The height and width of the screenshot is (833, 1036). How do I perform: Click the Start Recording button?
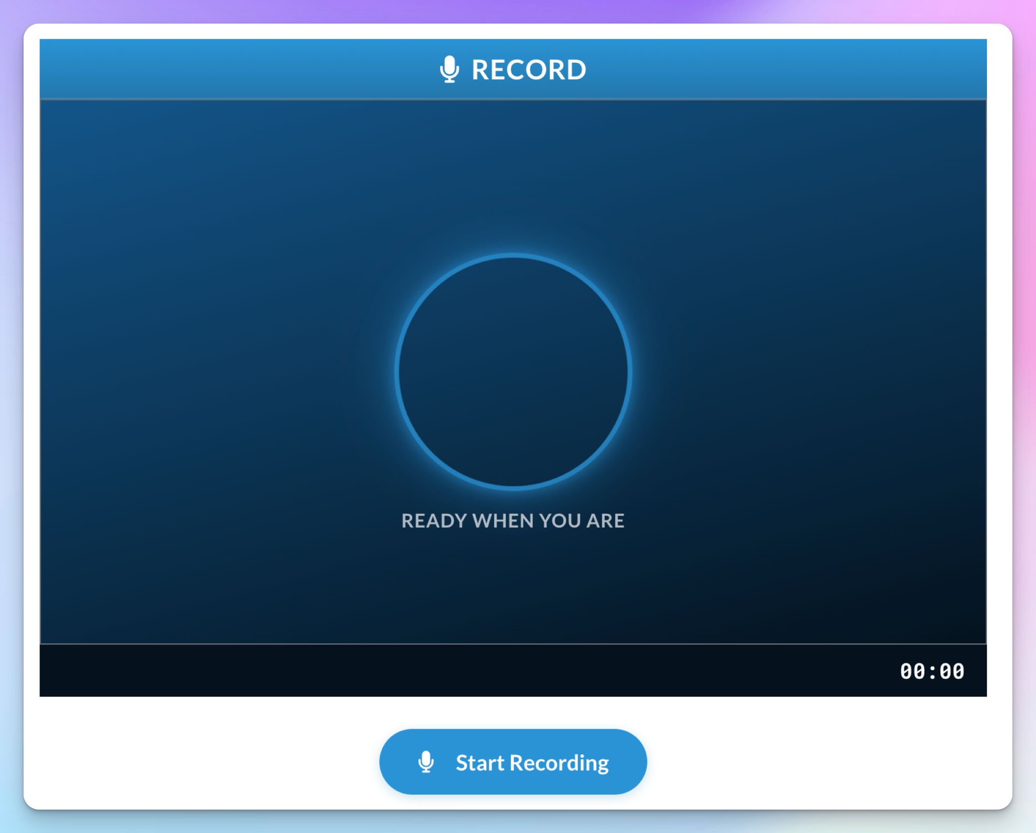pos(513,762)
